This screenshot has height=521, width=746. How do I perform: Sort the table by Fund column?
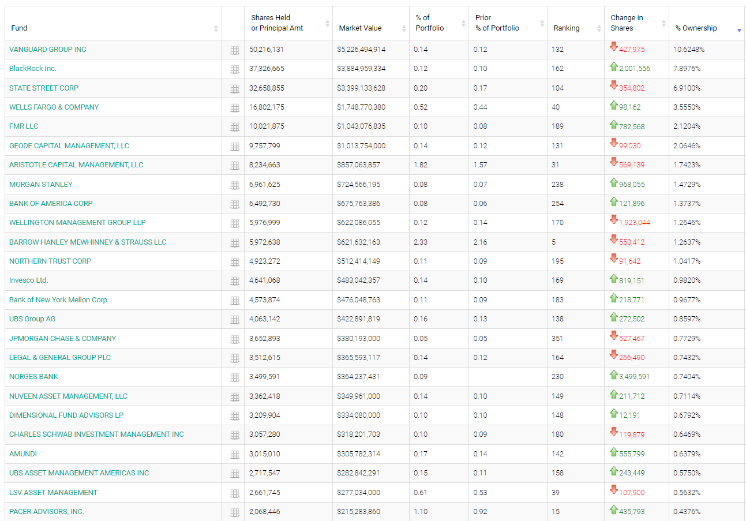click(113, 23)
